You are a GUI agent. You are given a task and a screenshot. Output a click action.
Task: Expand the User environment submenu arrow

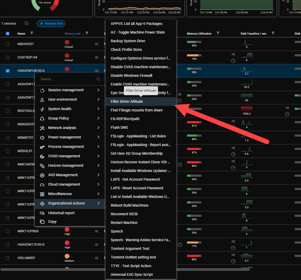[x=98, y=99]
